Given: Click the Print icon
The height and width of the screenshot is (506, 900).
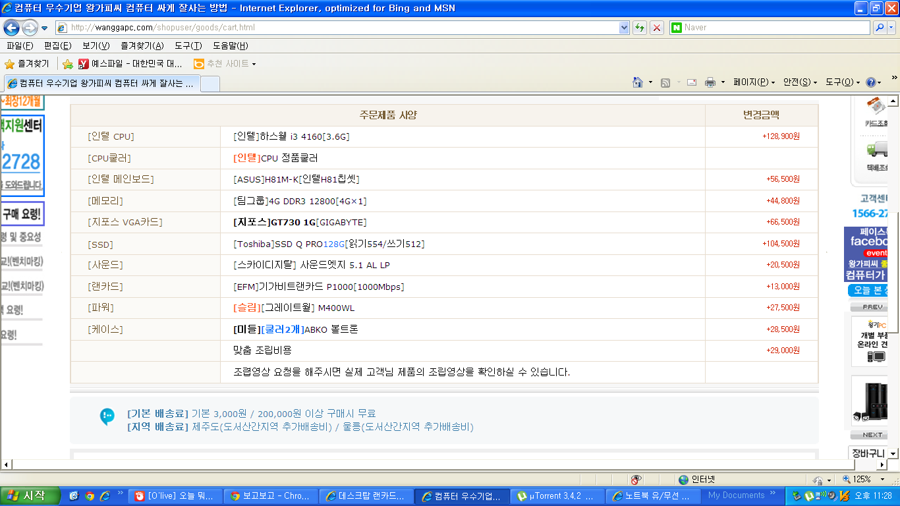Looking at the screenshot, I should click(710, 82).
